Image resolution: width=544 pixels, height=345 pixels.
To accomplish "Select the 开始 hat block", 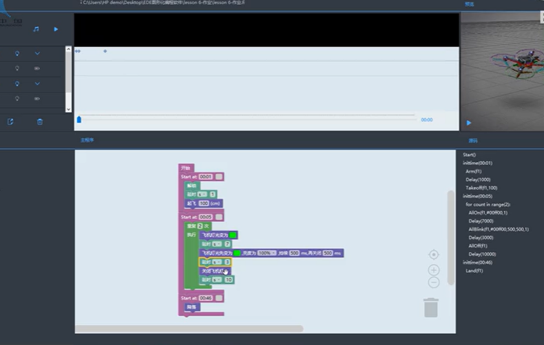I will (x=186, y=168).
